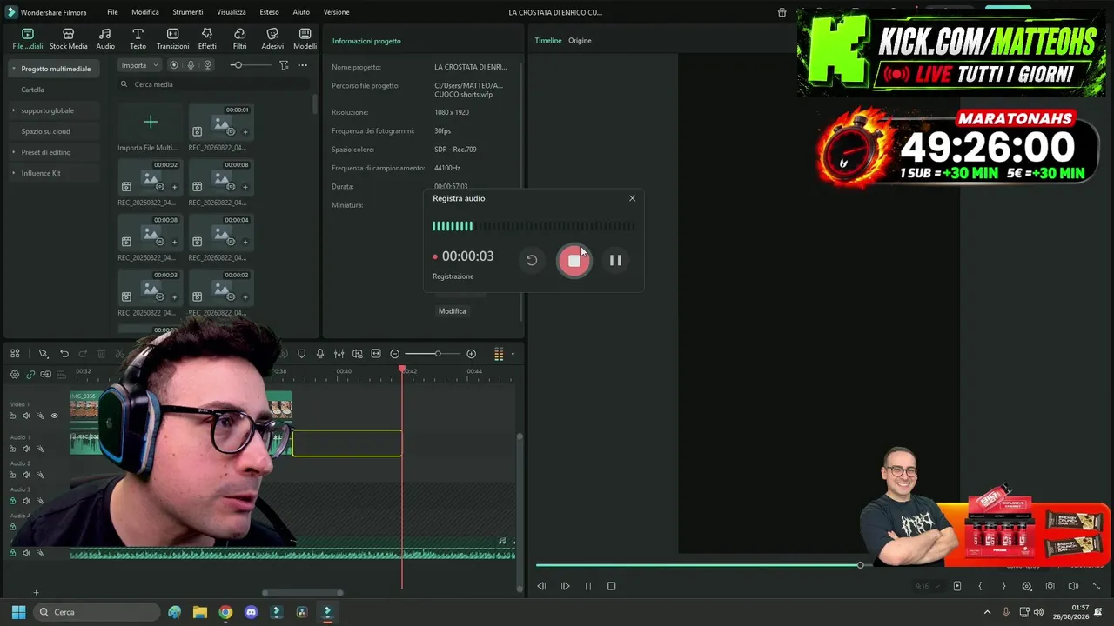Collapse the Progetto multimediale section

[14, 69]
